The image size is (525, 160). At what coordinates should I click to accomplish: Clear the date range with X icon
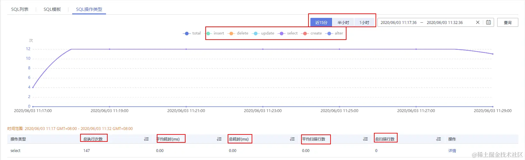tap(478, 22)
